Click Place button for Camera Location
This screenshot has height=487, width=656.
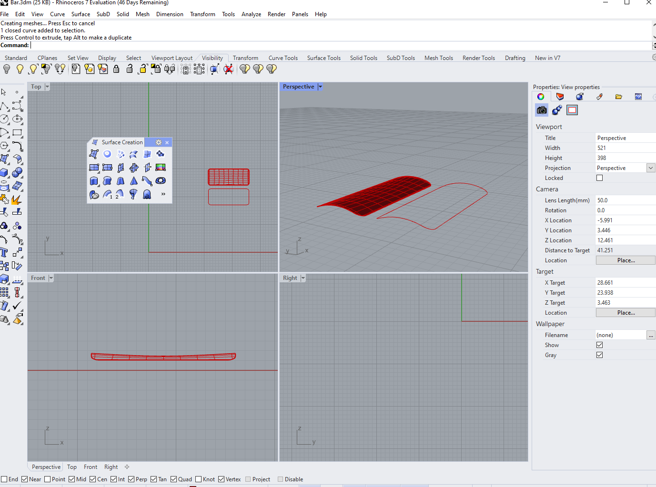point(626,260)
